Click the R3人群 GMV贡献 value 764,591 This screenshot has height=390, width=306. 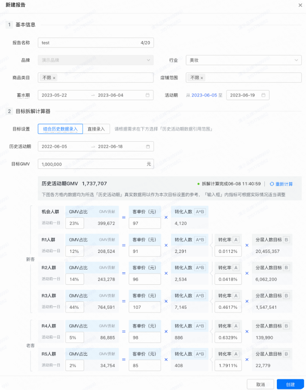click(x=106, y=307)
